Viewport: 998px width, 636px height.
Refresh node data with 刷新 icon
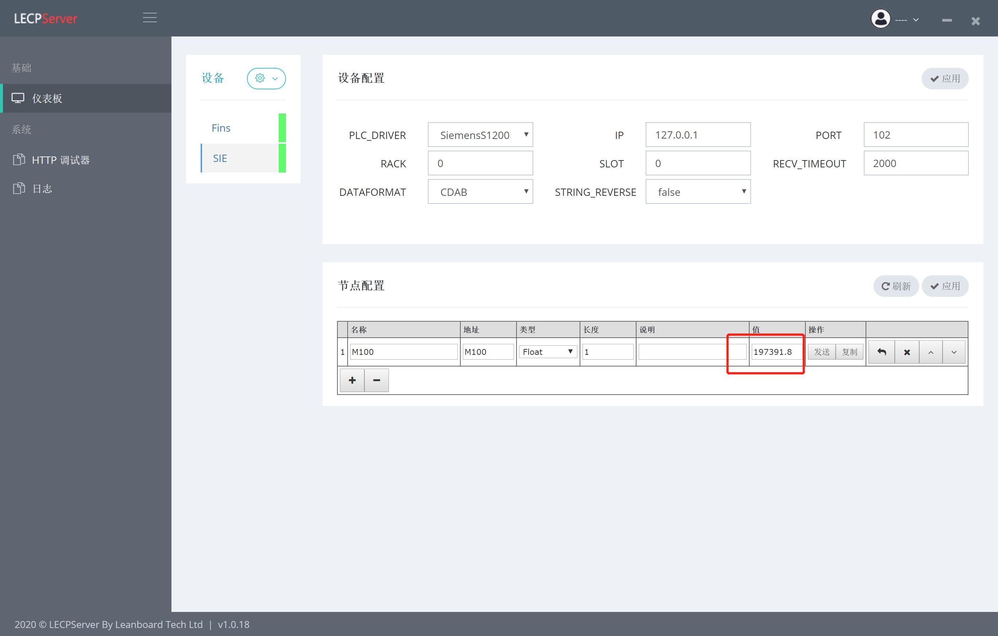[896, 286]
